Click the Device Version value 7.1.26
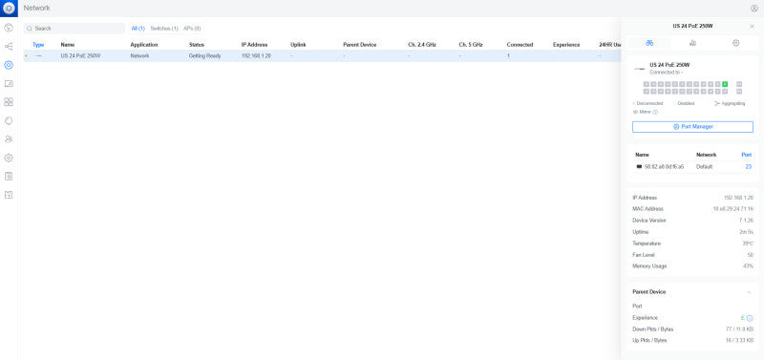This screenshot has width=764, height=360. (746, 221)
